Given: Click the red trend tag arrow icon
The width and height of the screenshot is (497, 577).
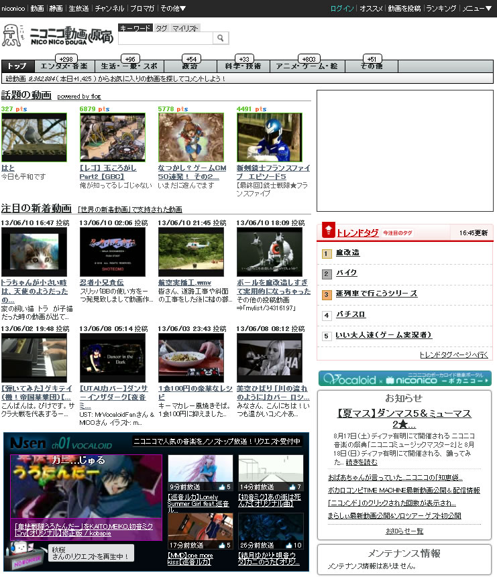Looking at the screenshot, I should pos(328,230).
